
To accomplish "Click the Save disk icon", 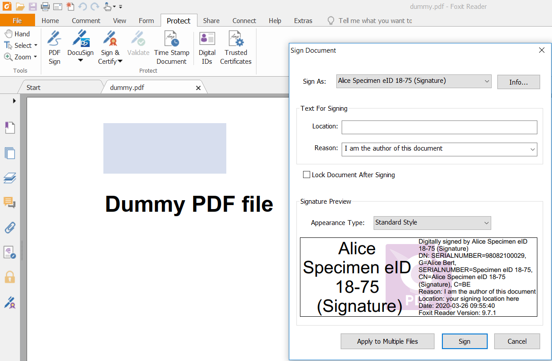I will pyautogui.click(x=33, y=6).
